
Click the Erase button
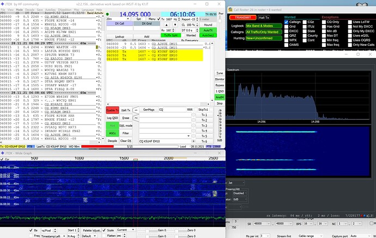(126, 118)
